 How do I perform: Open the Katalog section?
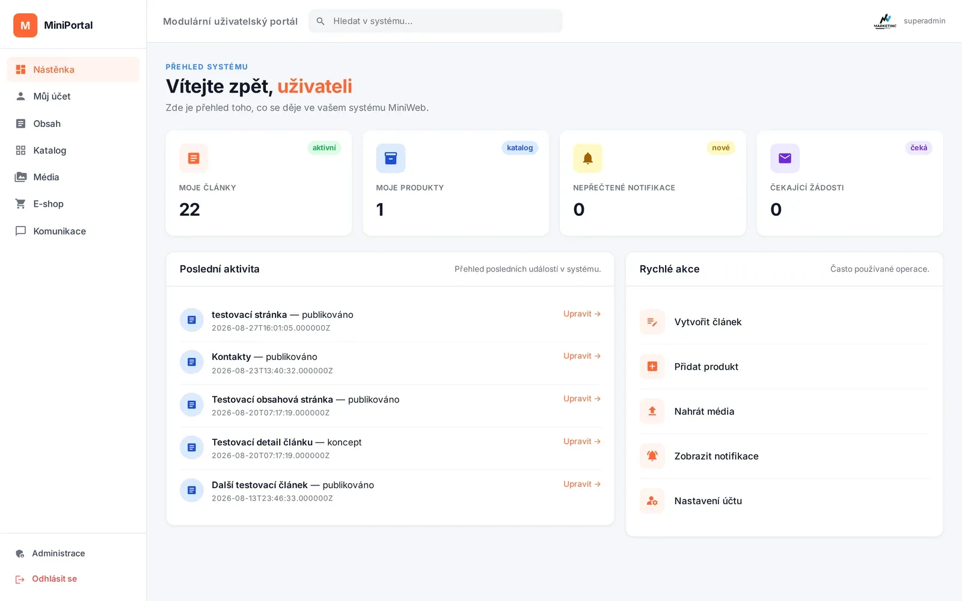[x=73, y=150]
